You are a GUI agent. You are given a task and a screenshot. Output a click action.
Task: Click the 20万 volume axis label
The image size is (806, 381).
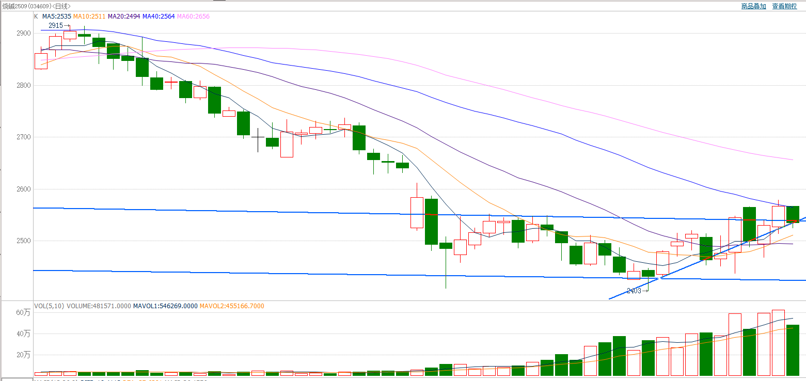[x=24, y=355]
